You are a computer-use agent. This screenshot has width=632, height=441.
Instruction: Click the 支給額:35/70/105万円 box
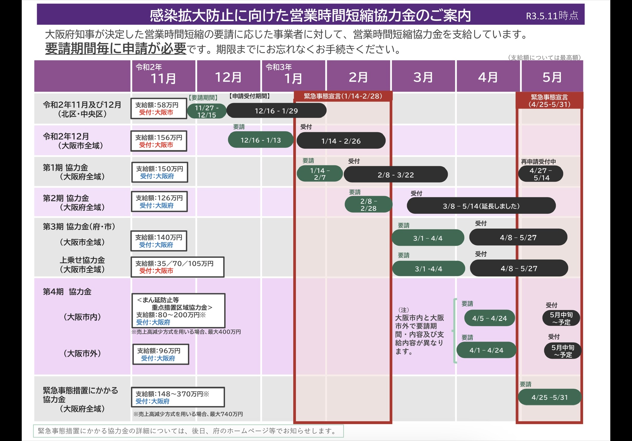click(x=177, y=267)
